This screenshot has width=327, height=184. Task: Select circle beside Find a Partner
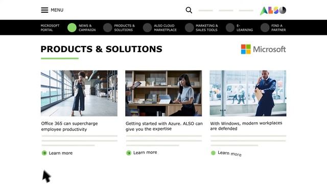tap(265, 28)
